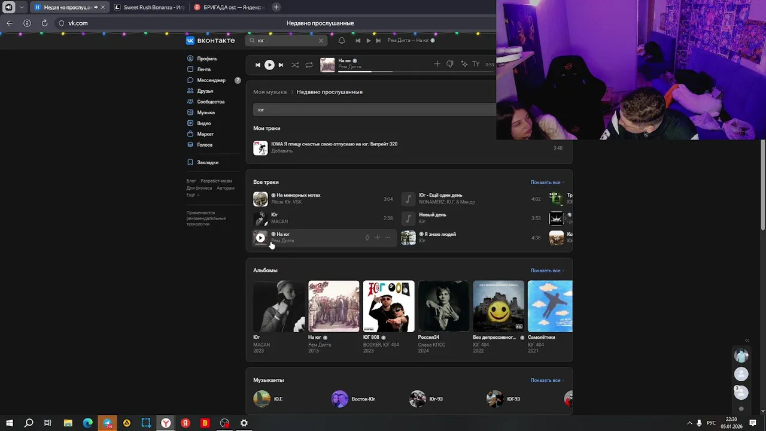
Task: Play IOWA track in Мои треки
Action: [x=260, y=147]
